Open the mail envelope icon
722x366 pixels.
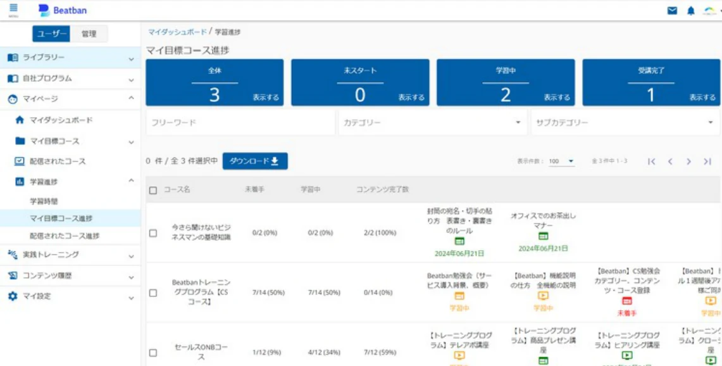click(x=672, y=11)
